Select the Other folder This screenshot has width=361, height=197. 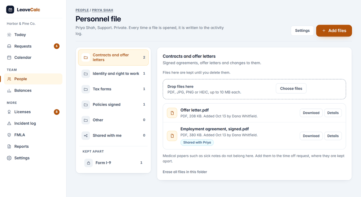click(x=113, y=120)
